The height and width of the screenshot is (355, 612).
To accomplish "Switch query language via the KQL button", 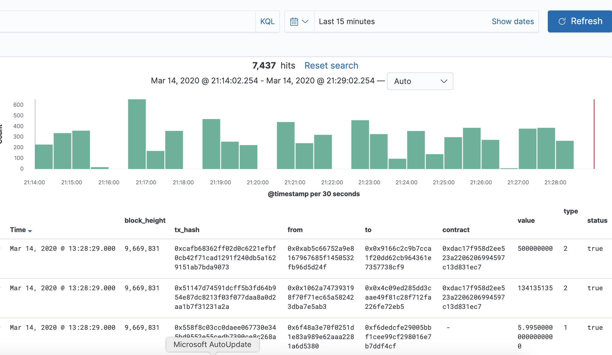I will point(267,21).
